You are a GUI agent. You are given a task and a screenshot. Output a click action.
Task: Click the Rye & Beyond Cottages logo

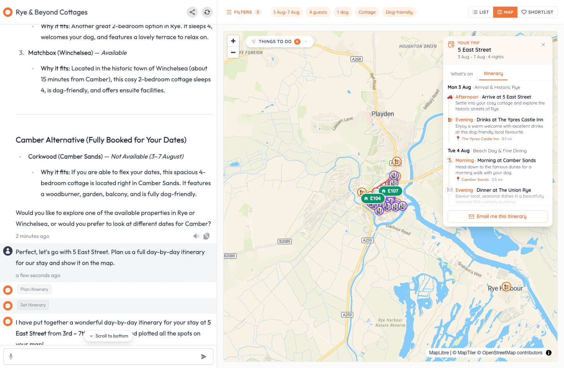[x=8, y=12]
